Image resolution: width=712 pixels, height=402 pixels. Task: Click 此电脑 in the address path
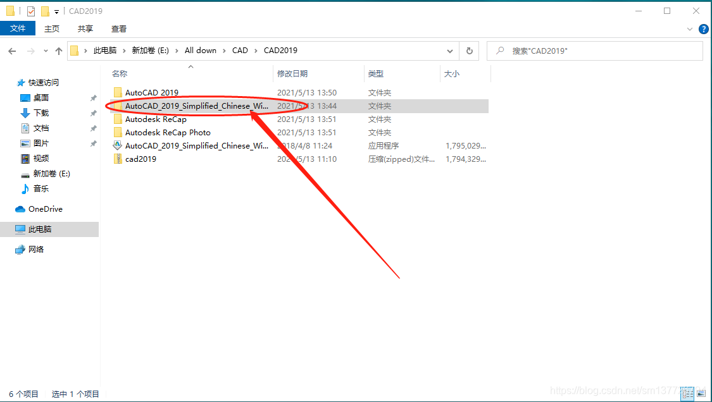coord(105,51)
